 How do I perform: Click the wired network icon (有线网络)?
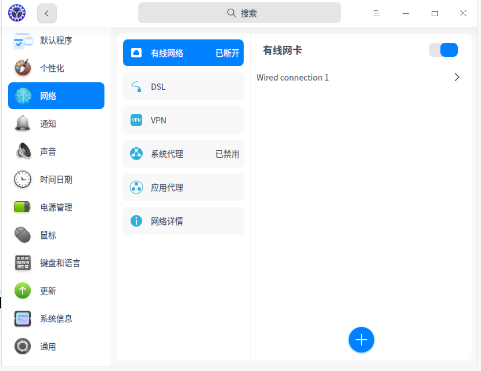point(136,53)
